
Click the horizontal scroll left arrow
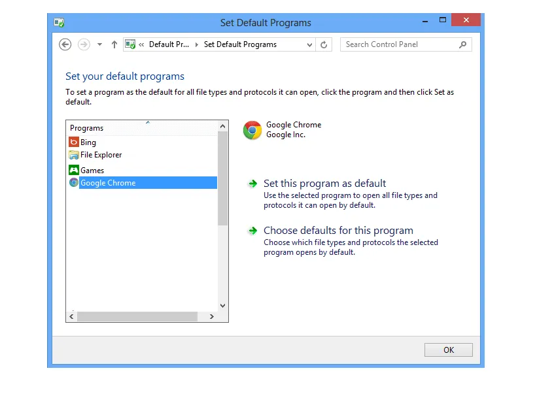tap(71, 317)
